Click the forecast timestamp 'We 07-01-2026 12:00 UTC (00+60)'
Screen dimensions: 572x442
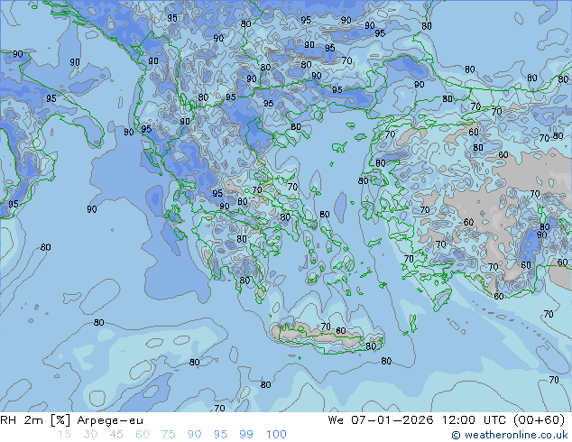pos(447,420)
